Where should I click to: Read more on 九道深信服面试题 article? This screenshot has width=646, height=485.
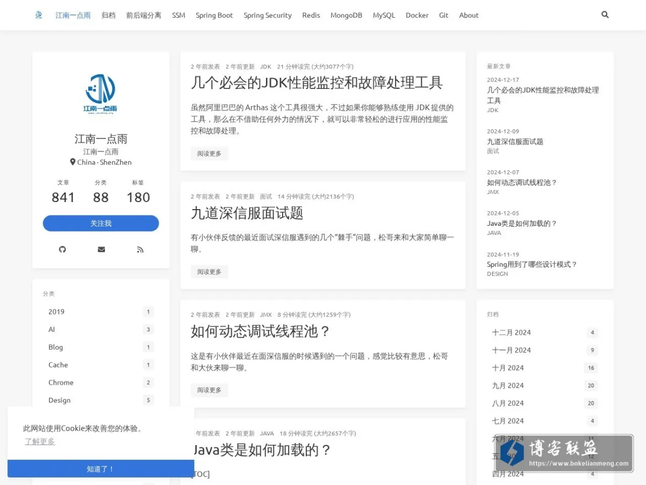[209, 272]
